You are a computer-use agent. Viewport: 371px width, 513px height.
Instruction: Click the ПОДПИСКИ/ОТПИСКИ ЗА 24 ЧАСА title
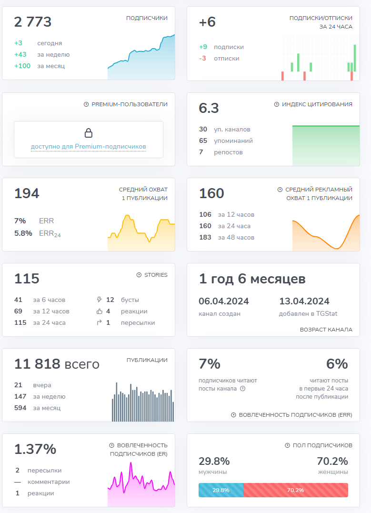[321, 22]
